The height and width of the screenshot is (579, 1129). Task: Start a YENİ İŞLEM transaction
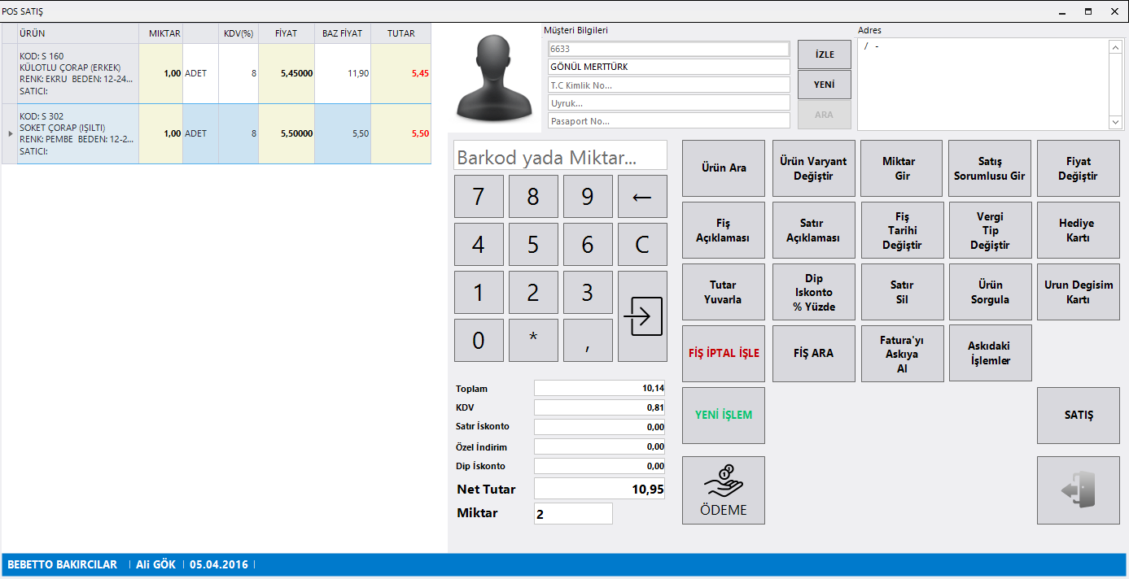723,415
